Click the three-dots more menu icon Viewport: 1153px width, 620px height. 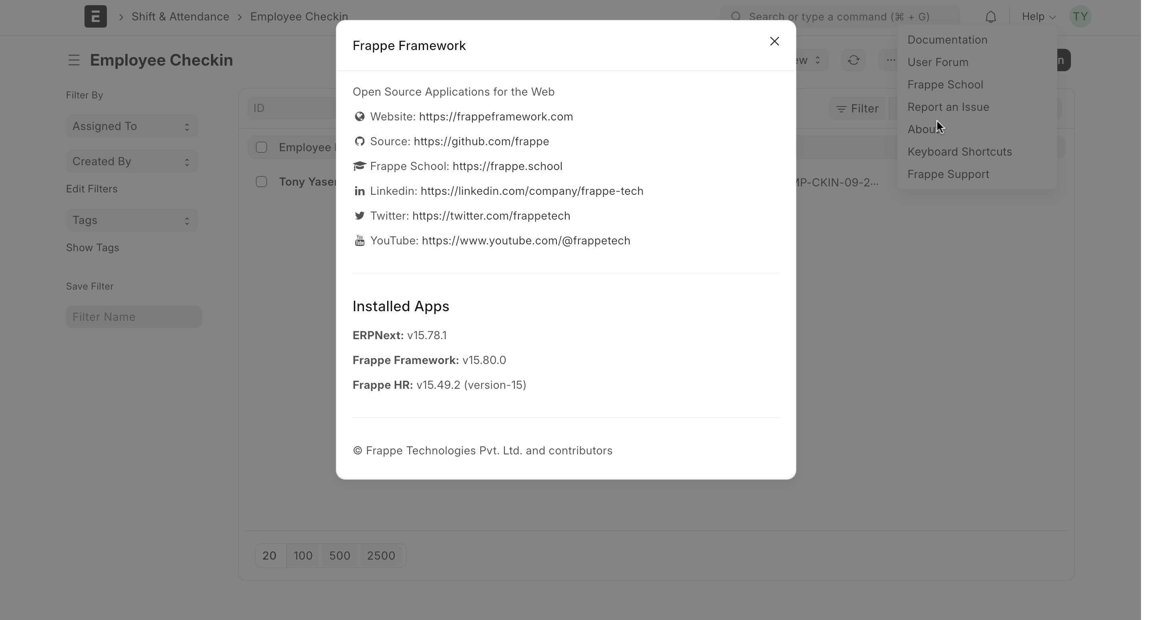point(890,60)
